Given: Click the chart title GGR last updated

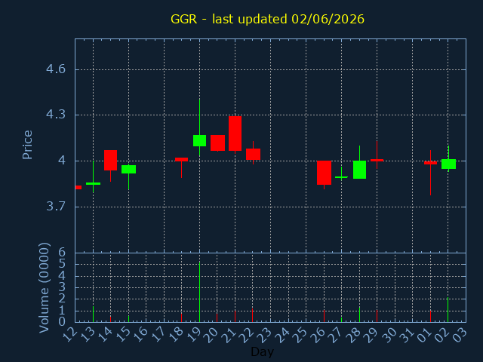Looking at the screenshot, I should [x=267, y=19].
